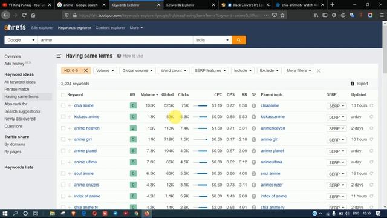Open the Overview sidebar link

(13, 56)
